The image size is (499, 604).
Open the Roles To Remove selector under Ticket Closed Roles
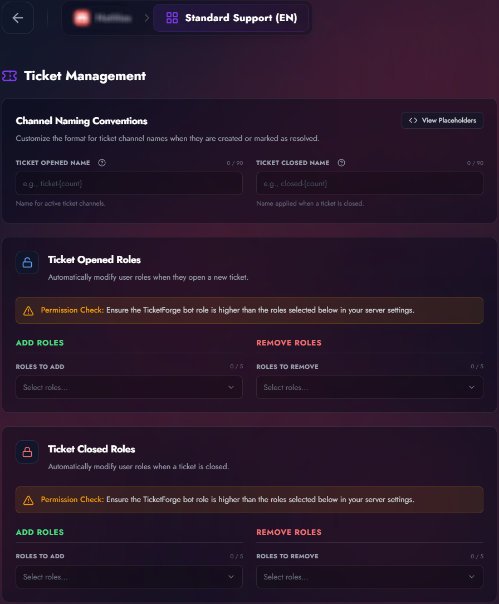369,577
